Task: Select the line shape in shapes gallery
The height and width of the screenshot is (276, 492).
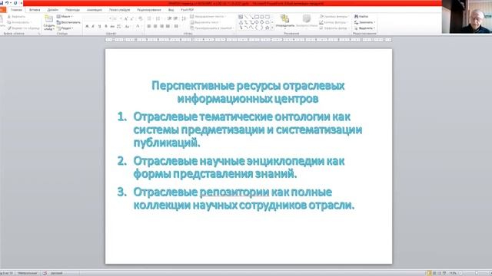Action: [x=246, y=17]
